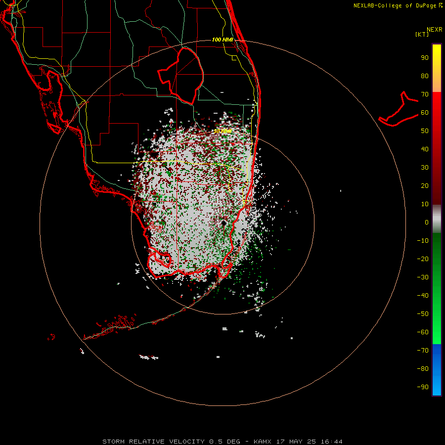This screenshot has height=445, width=445.
Task: Click the -90 knot scale label
Action: click(x=423, y=387)
